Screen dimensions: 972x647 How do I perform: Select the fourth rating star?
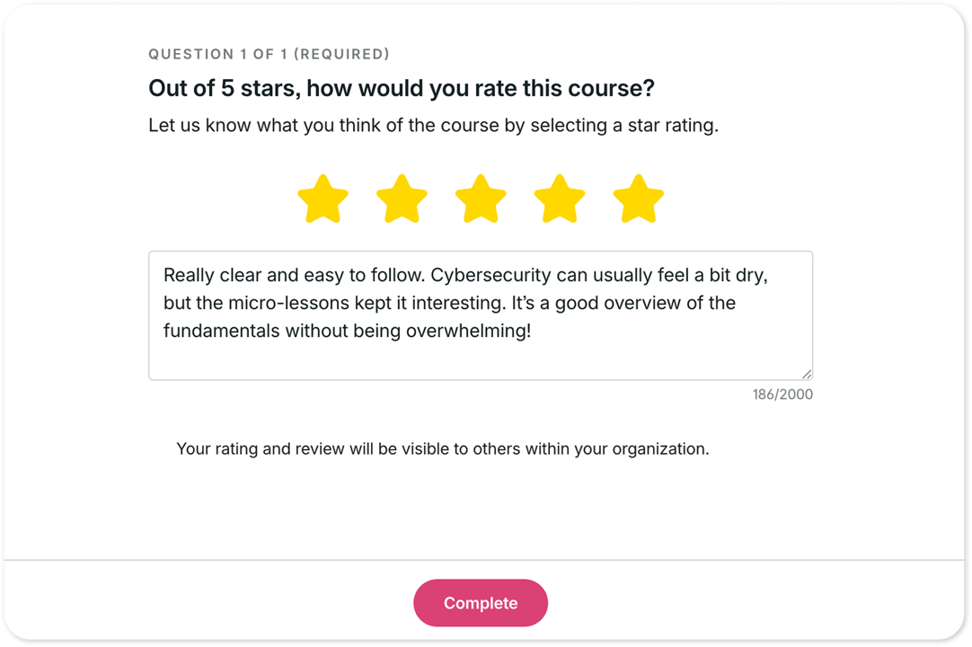pos(560,198)
